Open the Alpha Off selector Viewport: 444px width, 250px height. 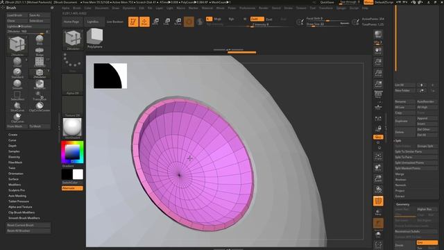click(72, 84)
